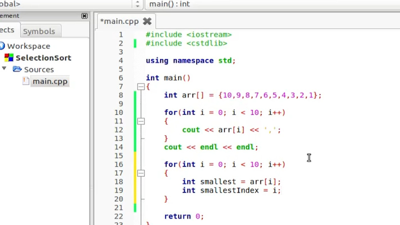The image size is (400, 225).
Task: Click the SelectionSort project icon
Action: 9,57
